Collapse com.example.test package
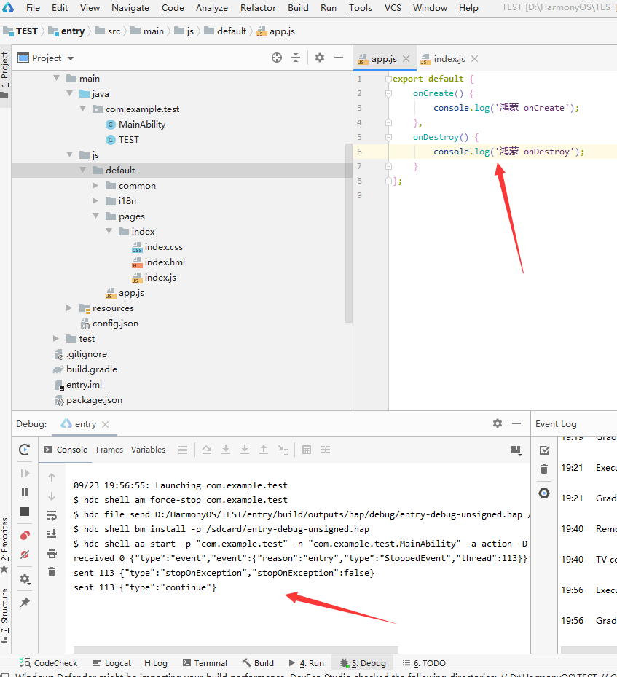 pyautogui.click(x=83, y=109)
